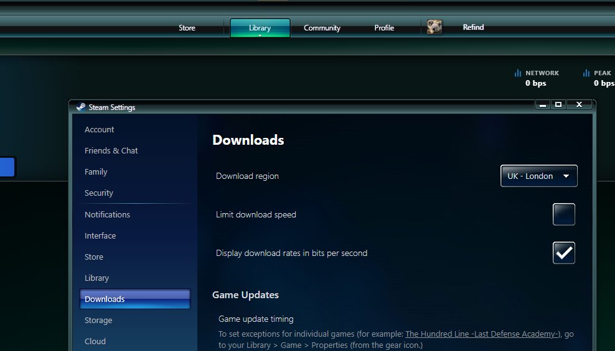Click the Download region label
This screenshot has height=351, width=615.
[247, 176]
